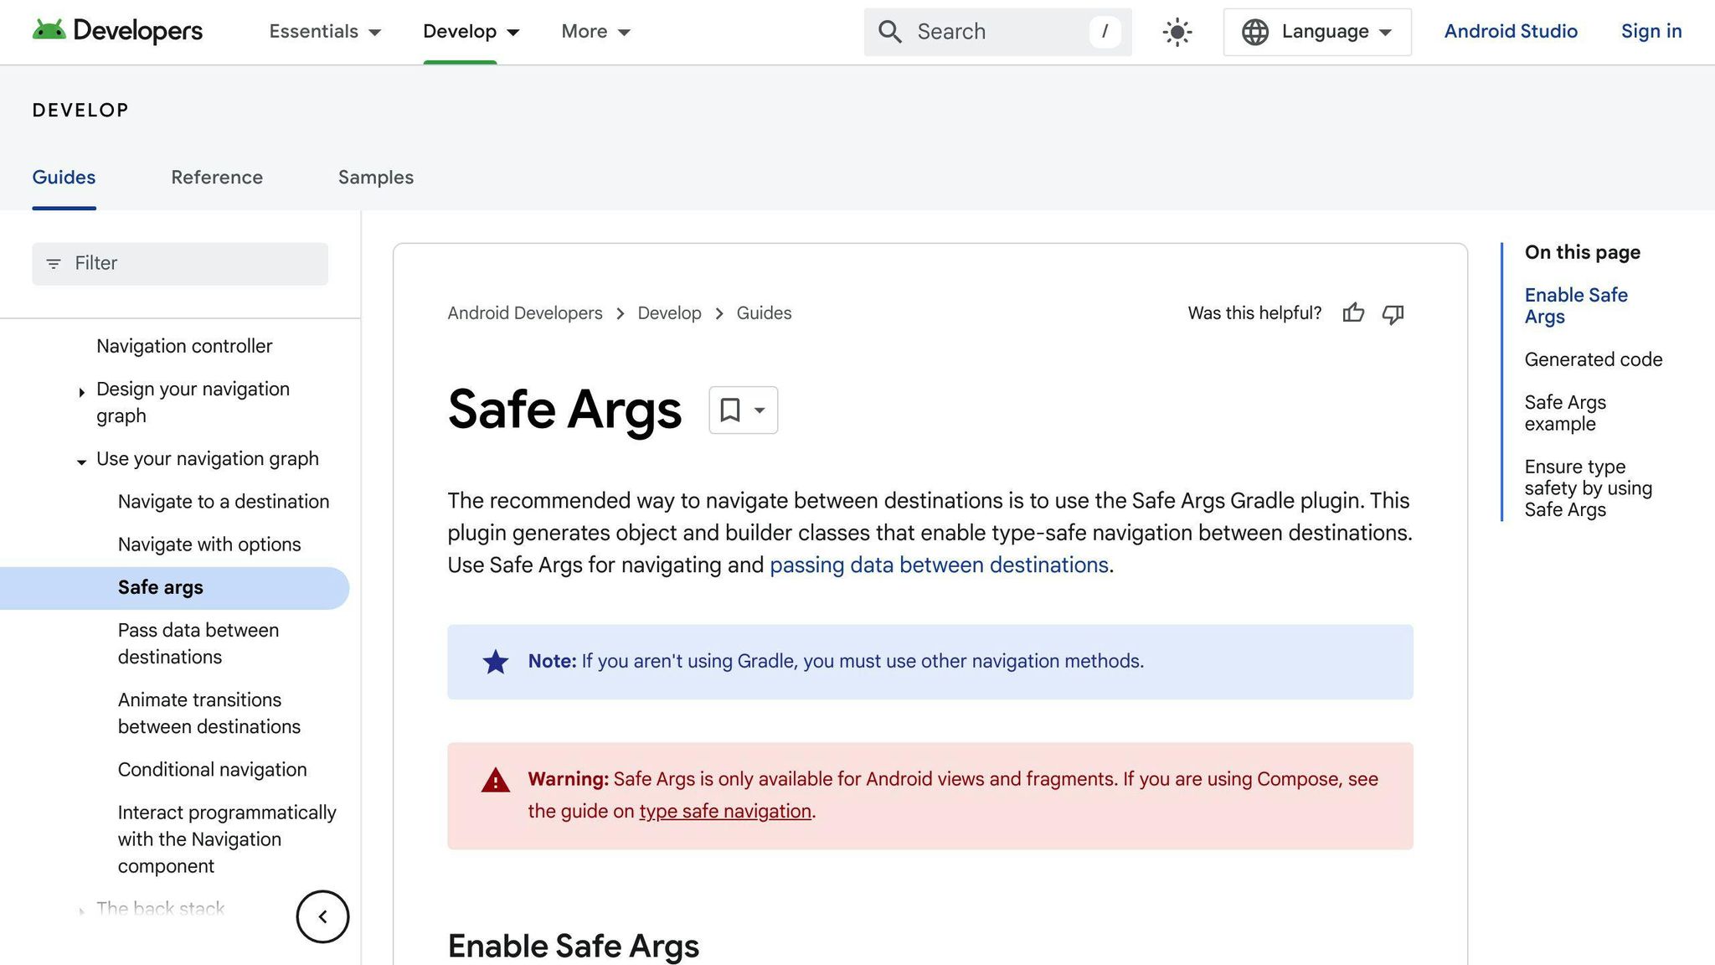Click the thumbs up helpful icon

[x=1354, y=313]
